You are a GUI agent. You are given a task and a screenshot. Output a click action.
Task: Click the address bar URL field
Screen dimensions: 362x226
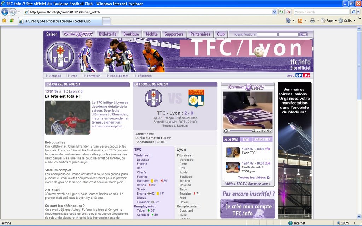coord(148,12)
